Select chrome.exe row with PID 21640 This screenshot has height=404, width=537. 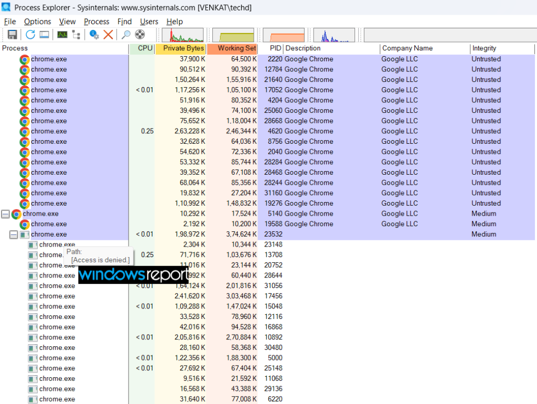coord(267,80)
